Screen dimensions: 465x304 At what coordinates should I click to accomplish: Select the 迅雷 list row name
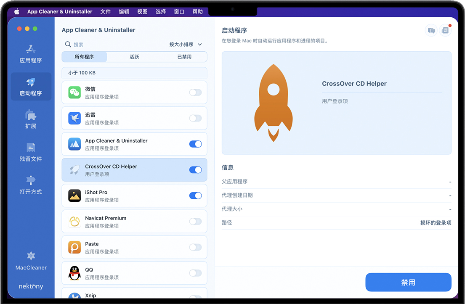click(x=90, y=115)
